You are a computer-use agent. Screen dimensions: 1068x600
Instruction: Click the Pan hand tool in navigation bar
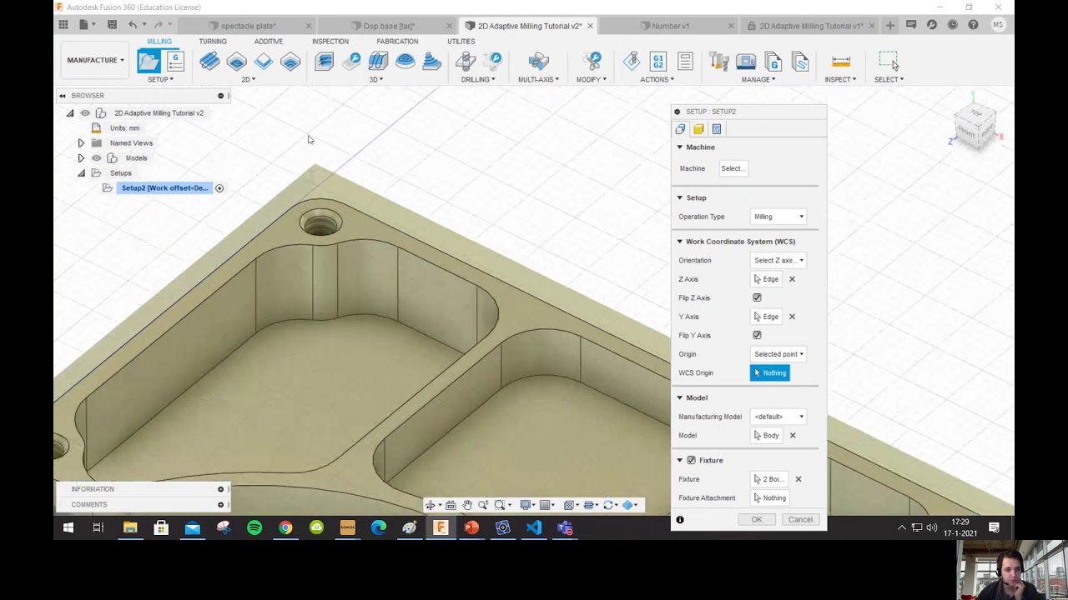click(467, 505)
